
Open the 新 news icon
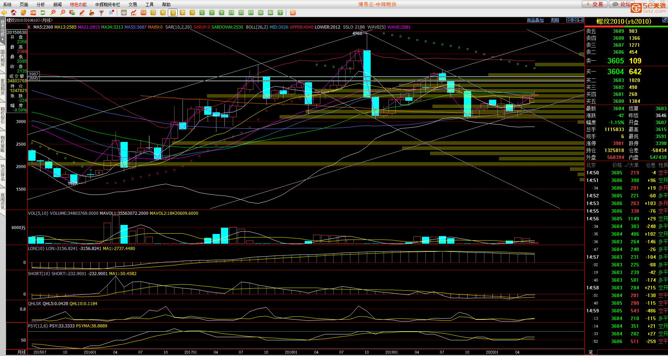pyautogui.click(x=111, y=13)
